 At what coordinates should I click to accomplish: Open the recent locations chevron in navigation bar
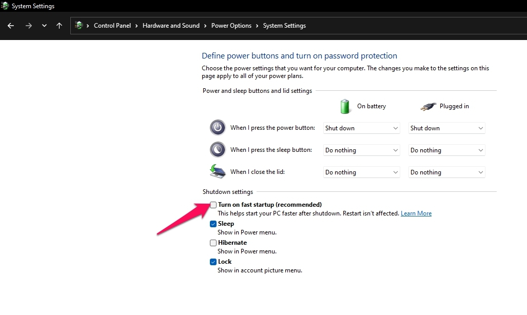[44, 26]
